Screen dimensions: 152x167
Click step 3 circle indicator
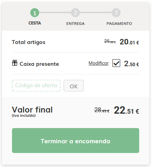(x=116, y=13)
